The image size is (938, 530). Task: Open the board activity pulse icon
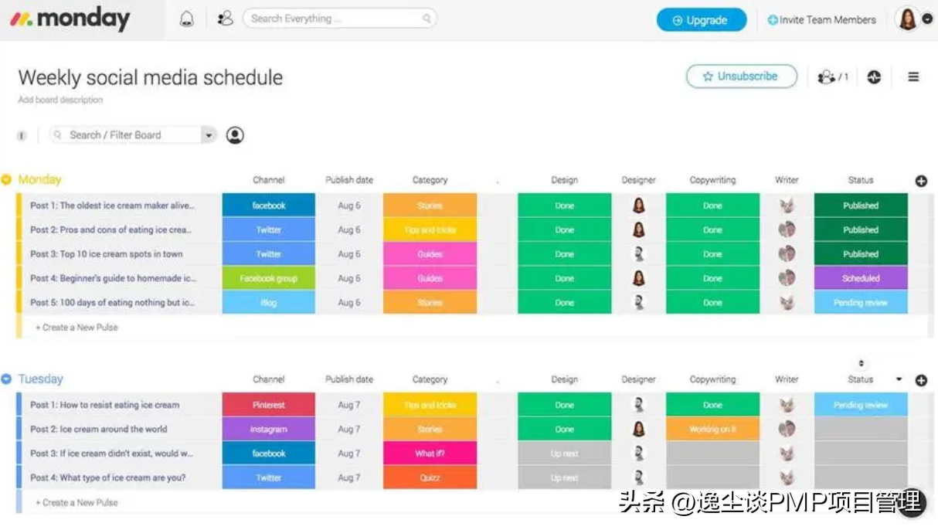pos(874,76)
